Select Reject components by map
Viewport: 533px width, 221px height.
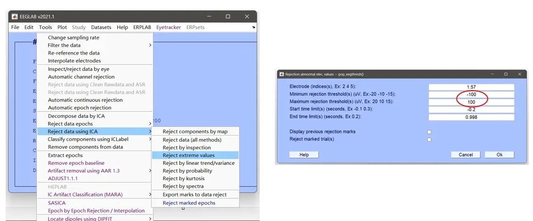click(x=196, y=131)
